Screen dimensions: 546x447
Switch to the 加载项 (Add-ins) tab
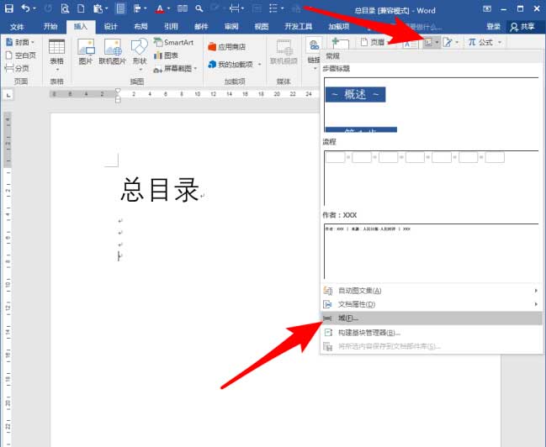338,26
